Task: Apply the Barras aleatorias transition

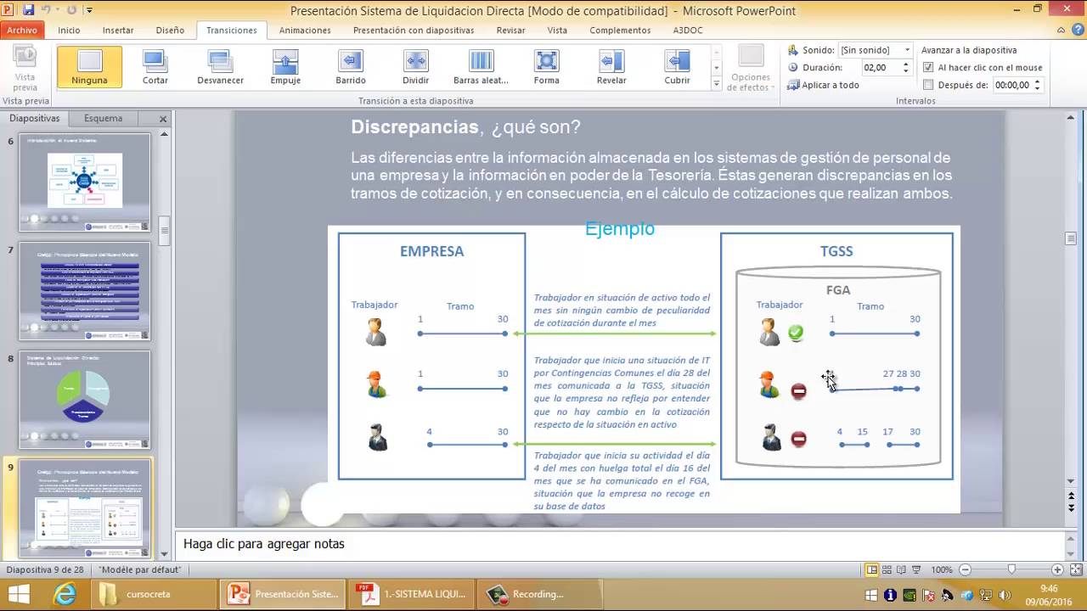Action: tap(481, 67)
